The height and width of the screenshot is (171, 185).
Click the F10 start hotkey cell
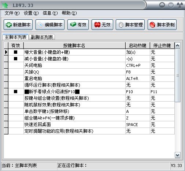click(138, 92)
